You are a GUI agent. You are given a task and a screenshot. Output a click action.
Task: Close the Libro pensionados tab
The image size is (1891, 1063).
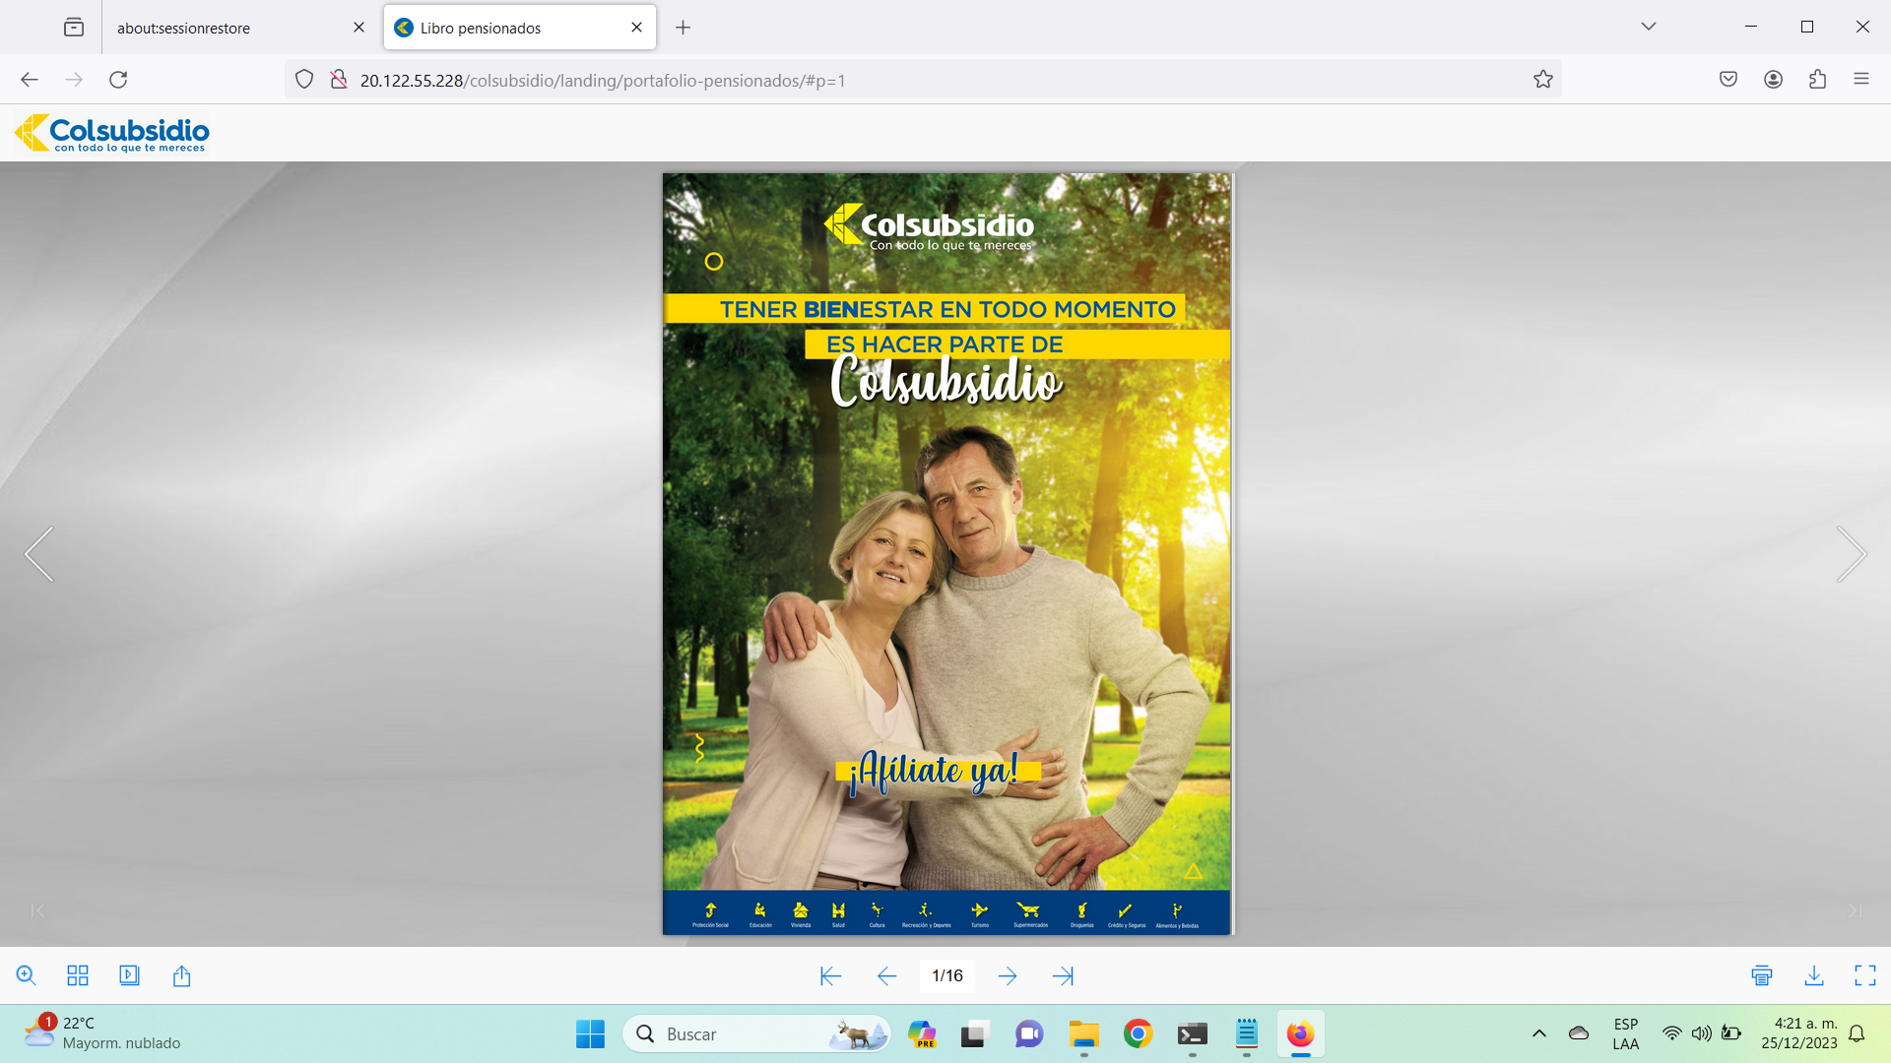point(636,28)
